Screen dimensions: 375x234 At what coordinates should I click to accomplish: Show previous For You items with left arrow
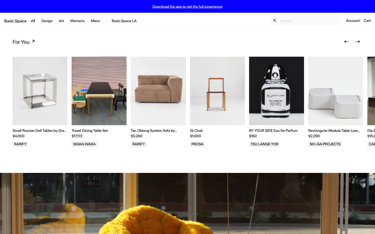346,42
